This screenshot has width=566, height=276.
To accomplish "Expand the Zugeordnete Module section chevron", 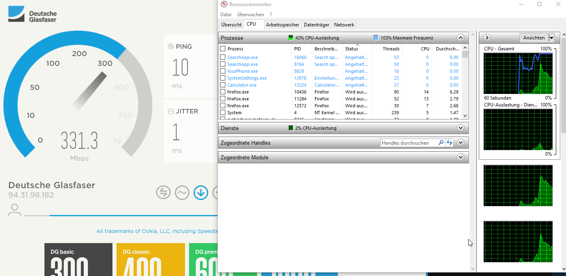I will 461,157.
